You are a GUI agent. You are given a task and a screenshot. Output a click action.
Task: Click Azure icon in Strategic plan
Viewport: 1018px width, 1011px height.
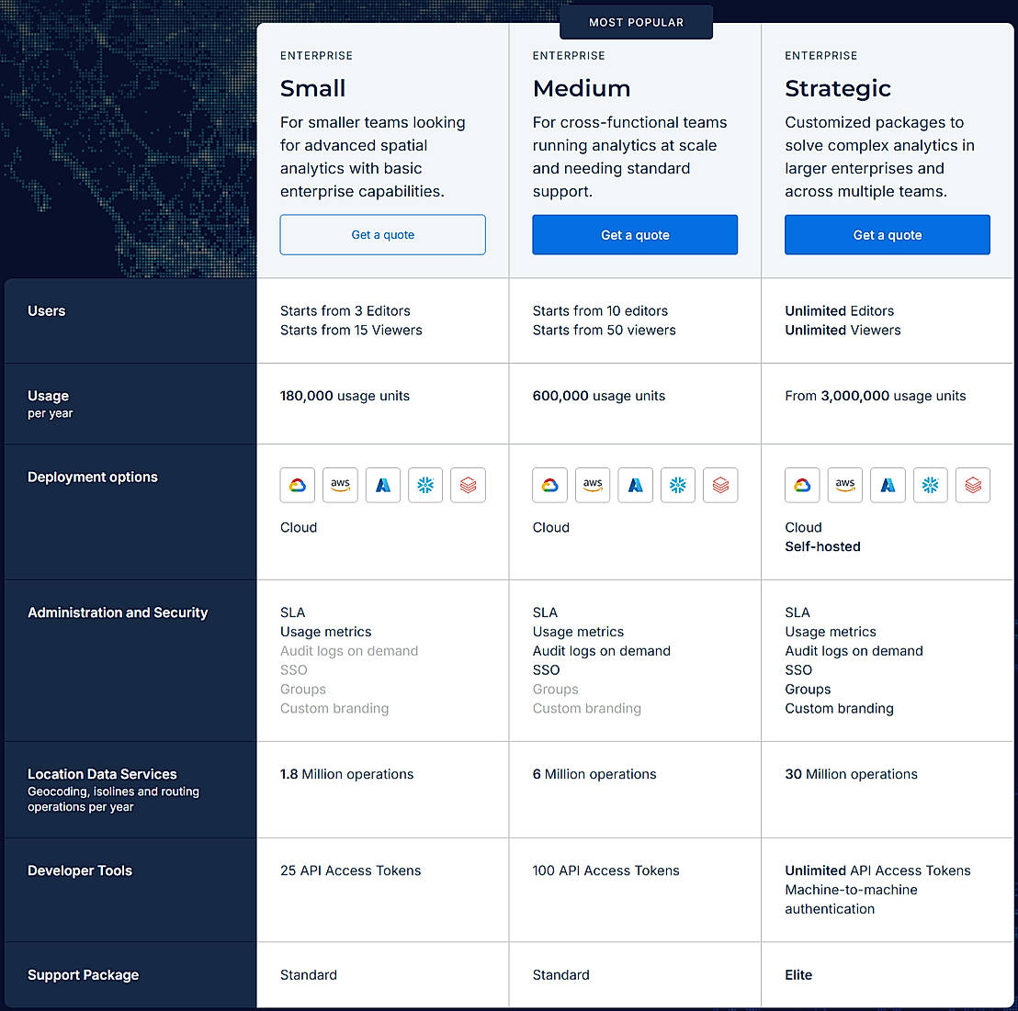point(888,485)
